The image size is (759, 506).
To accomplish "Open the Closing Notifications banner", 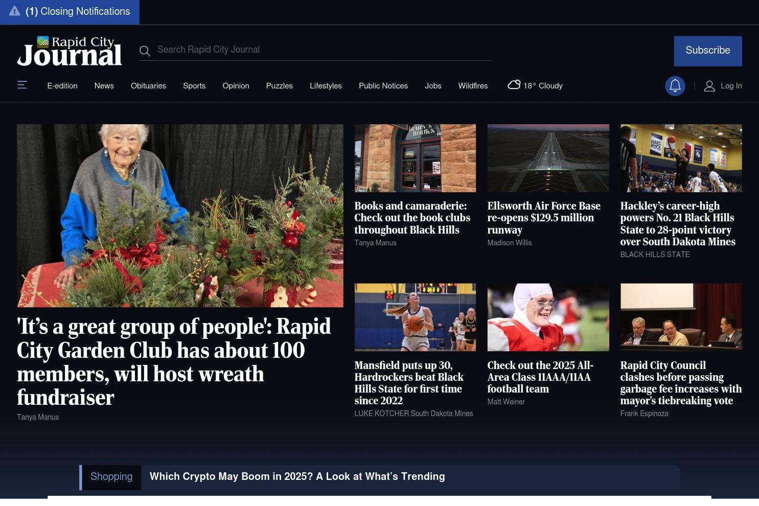I will (70, 12).
